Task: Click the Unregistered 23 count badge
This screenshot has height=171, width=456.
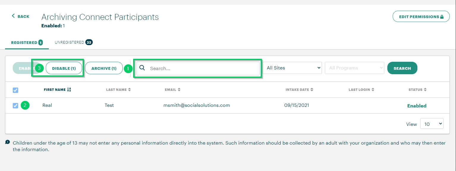Action: pyautogui.click(x=89, y=42)
